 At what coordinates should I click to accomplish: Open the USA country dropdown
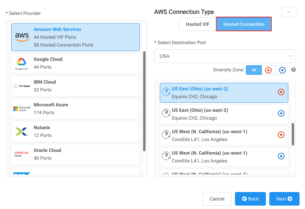(x=225, y=56)
